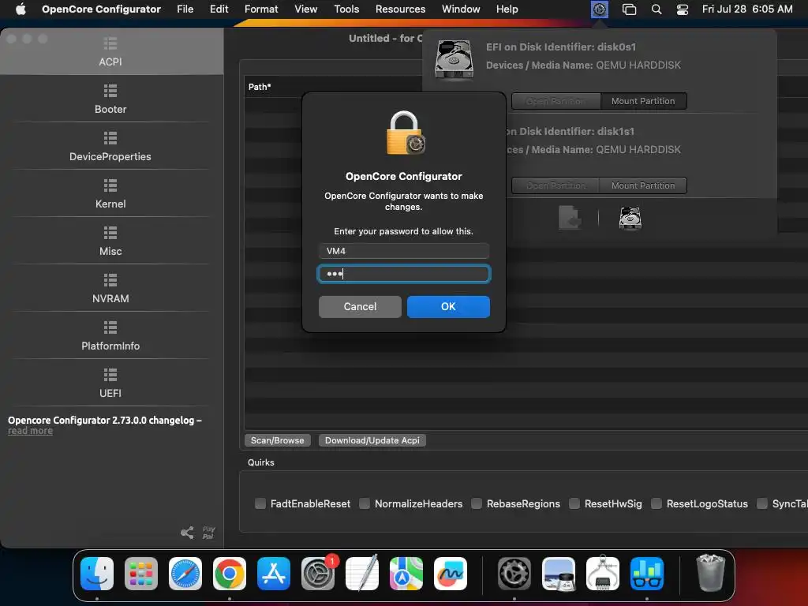
Task: Open the File menu
Action: [x=185, y=9]
